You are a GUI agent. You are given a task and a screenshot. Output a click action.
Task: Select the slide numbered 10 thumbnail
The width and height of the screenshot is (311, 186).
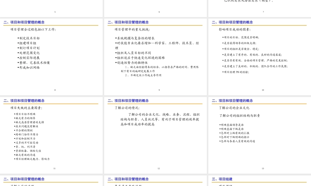[x=260, y=57]
